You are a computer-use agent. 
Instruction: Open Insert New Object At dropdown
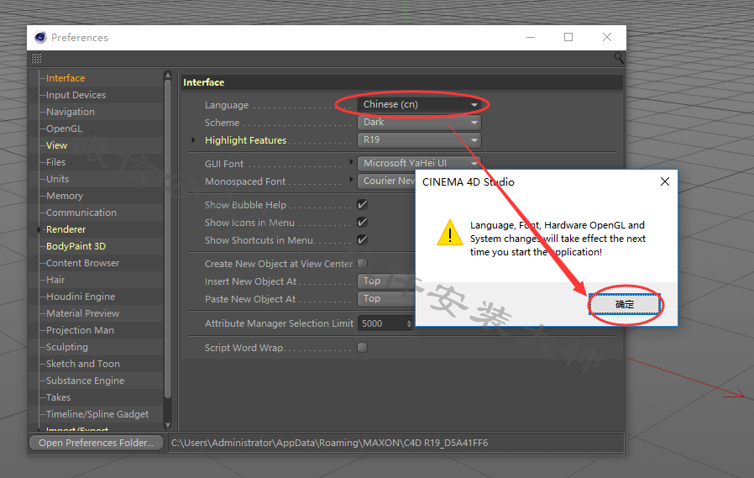point(386,281)
